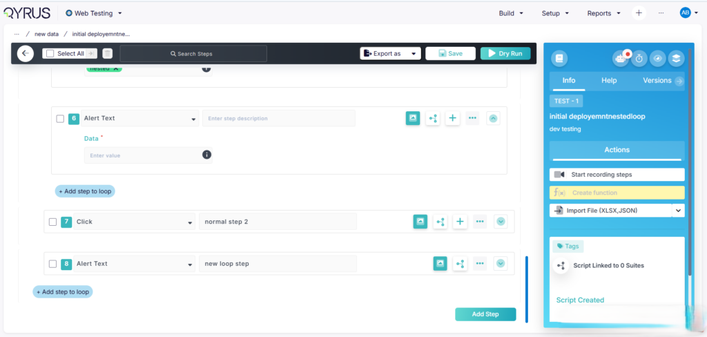
Task: Tick the checkbox for step 8
Action: click(52, 263)
